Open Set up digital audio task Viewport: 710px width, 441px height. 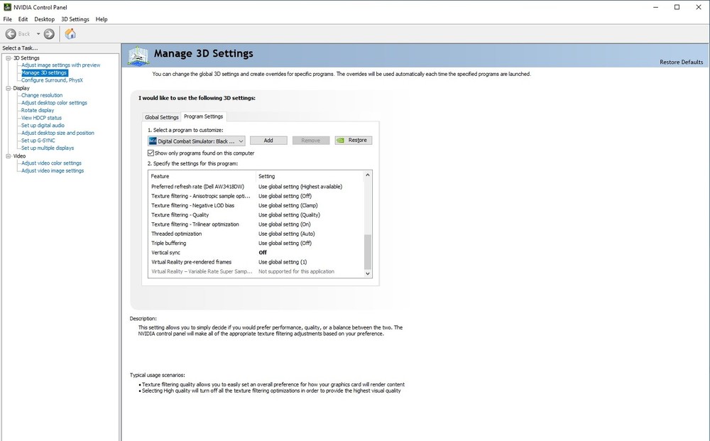43,126
